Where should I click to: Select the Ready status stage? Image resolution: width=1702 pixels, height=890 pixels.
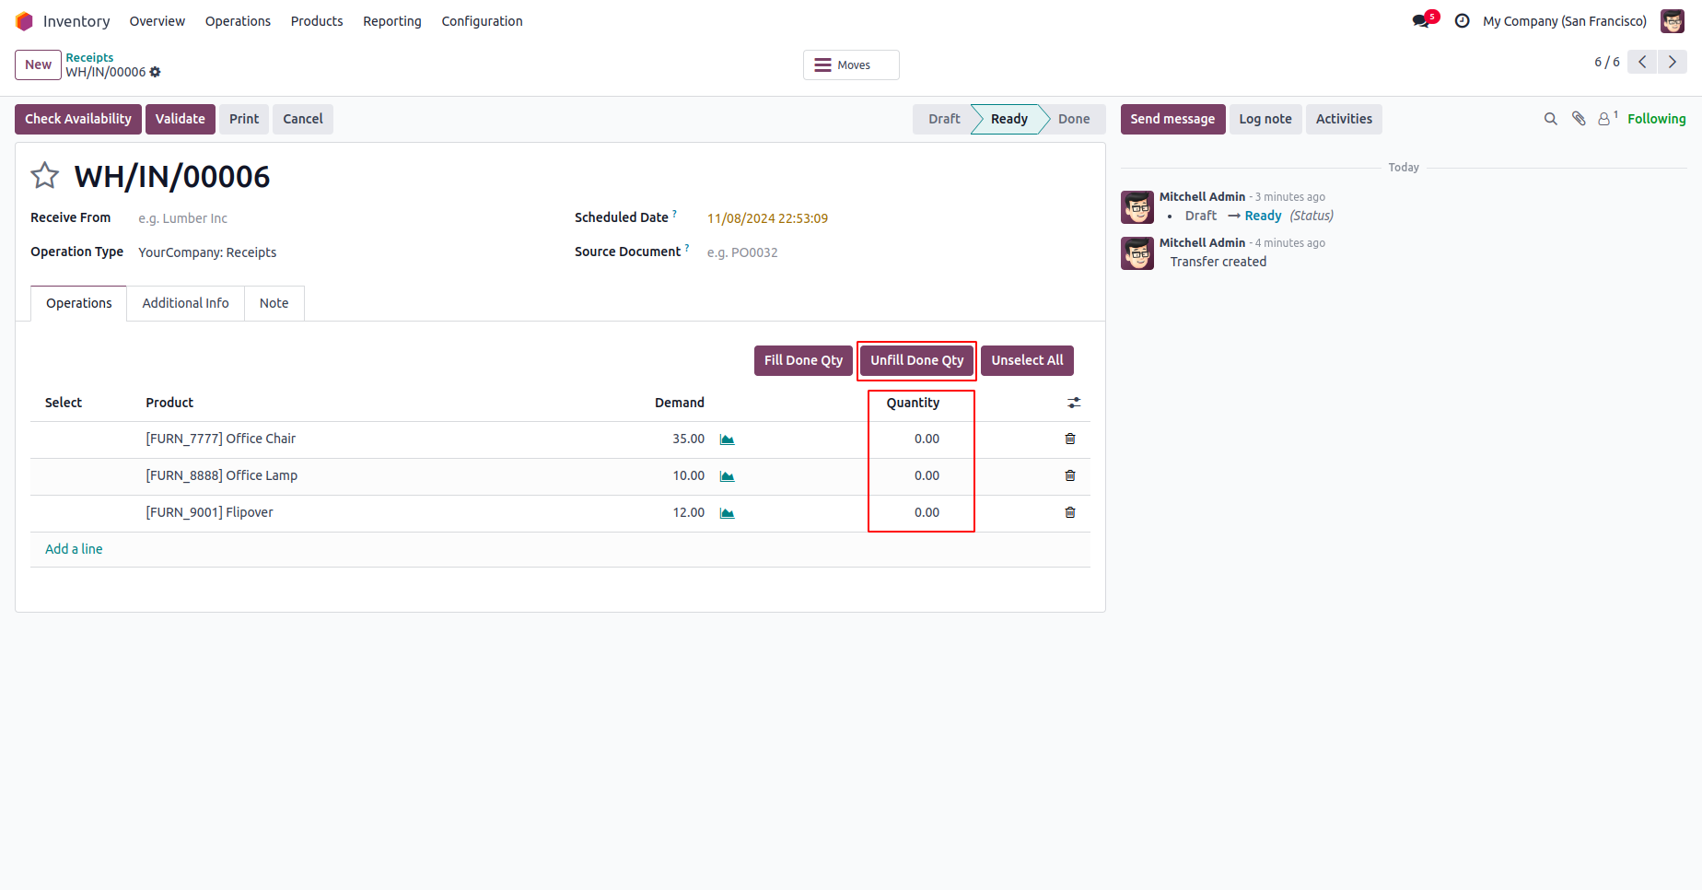click(1009, 119)
